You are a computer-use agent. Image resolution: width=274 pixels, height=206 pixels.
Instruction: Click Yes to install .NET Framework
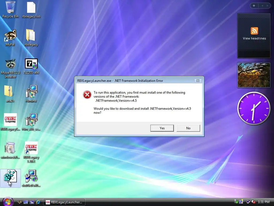(x=162, y=128)
